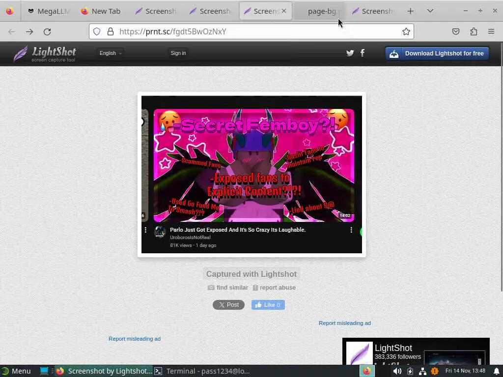
Task: Click the LightShot logo
Action: click(45, 54)
